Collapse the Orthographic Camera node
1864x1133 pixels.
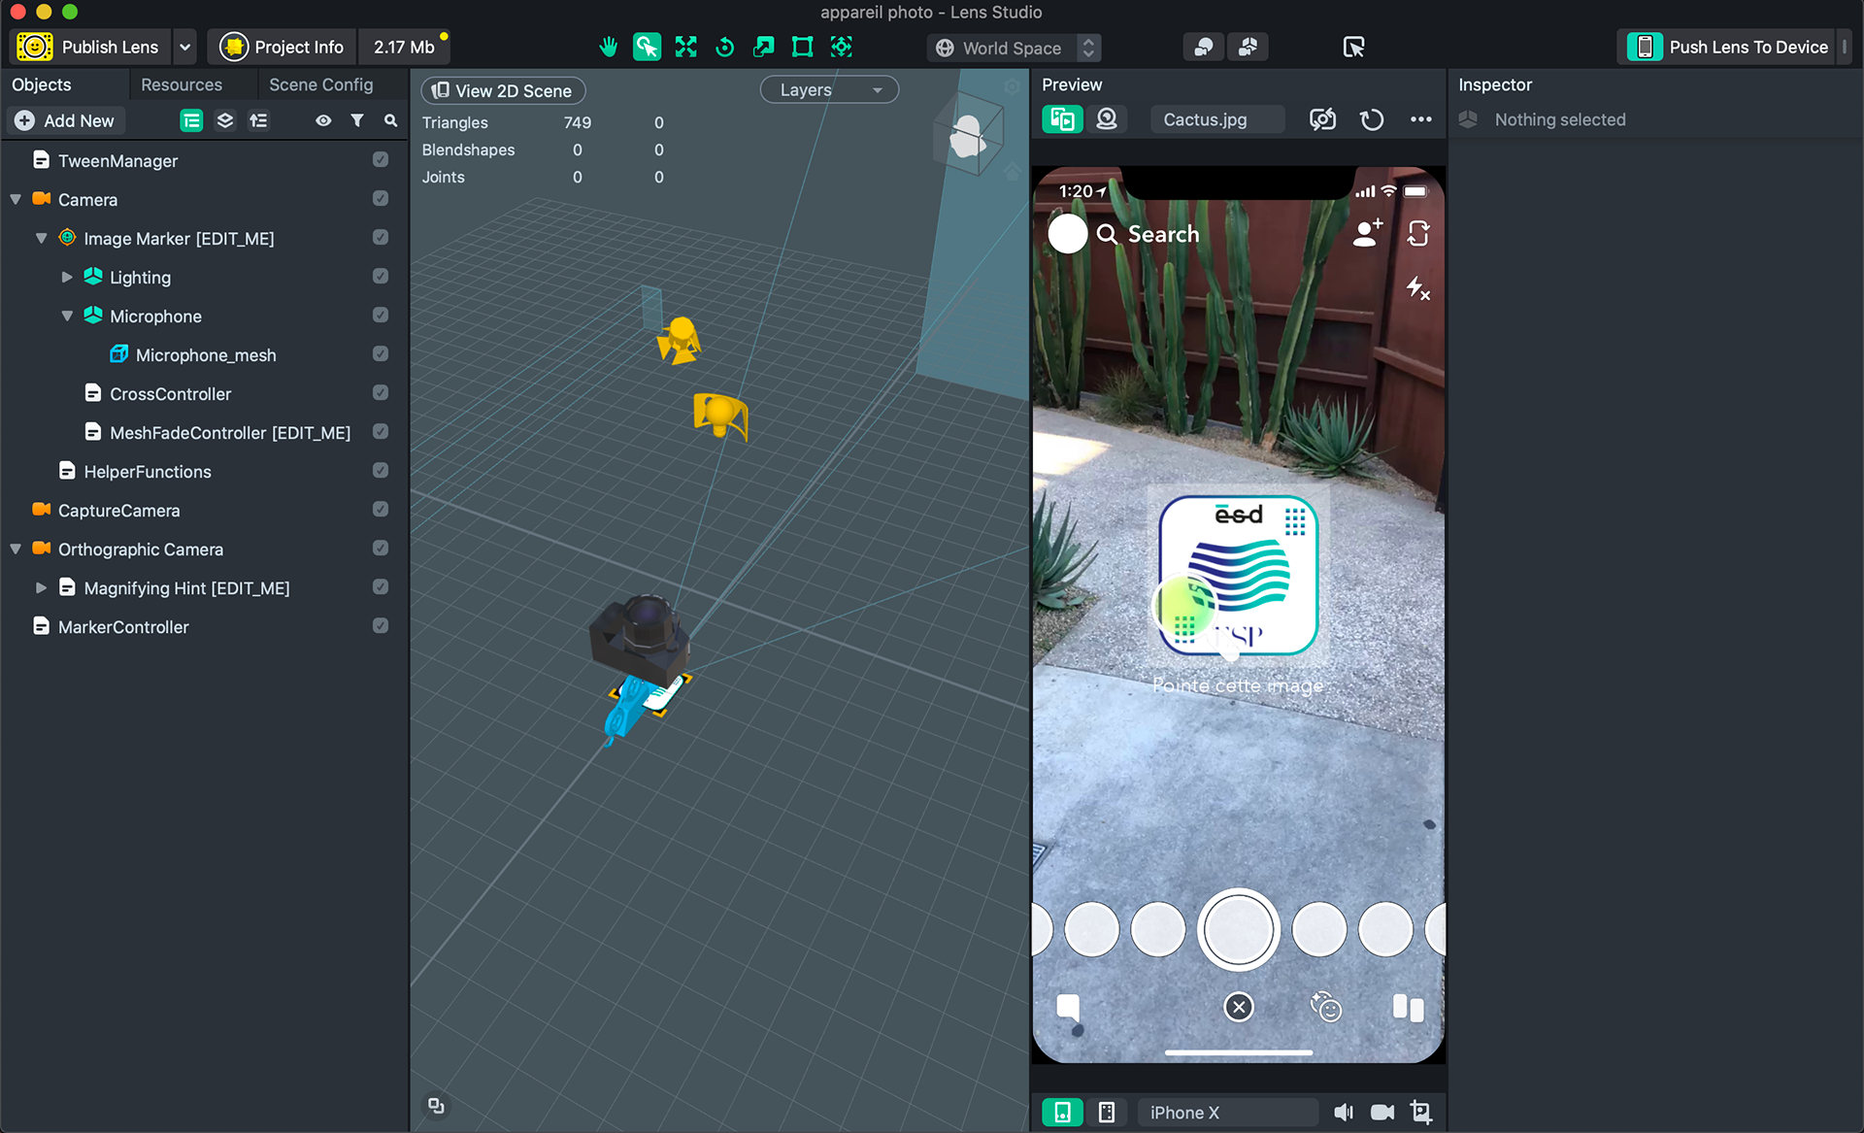pos(16,549)
